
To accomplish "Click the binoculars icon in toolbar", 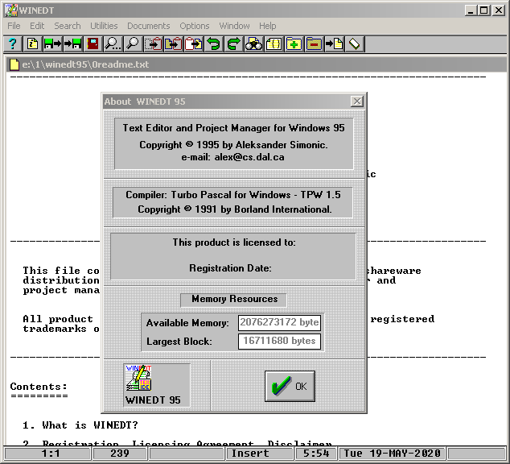I will point(253,43).
